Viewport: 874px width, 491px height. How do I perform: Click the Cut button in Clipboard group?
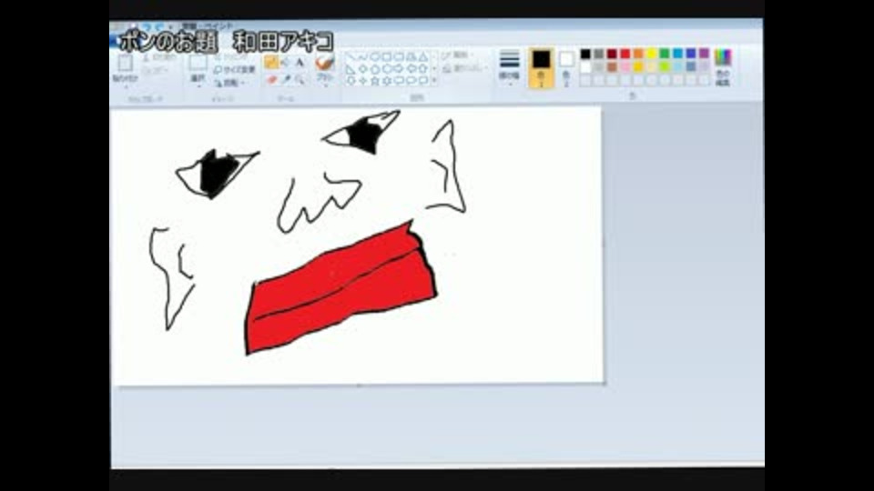(x=158, y=56)
